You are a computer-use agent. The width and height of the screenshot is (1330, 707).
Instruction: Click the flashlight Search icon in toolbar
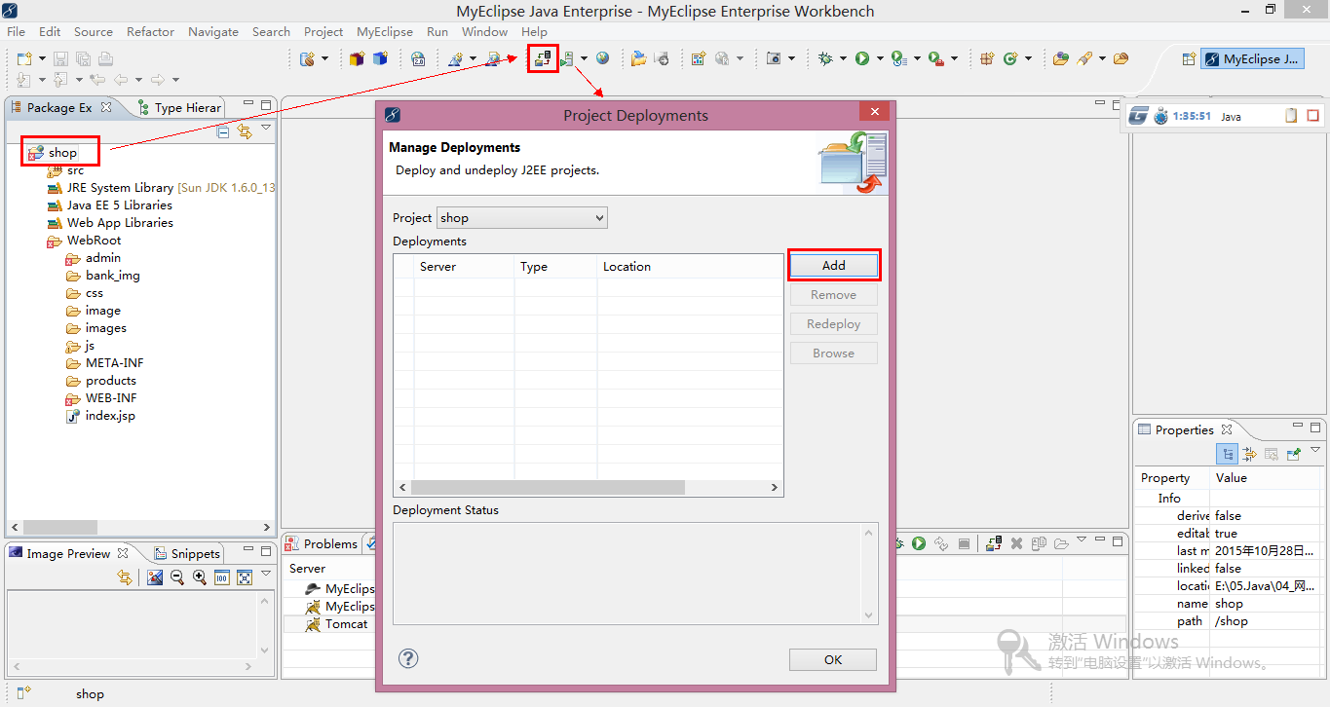(1084, 58)
